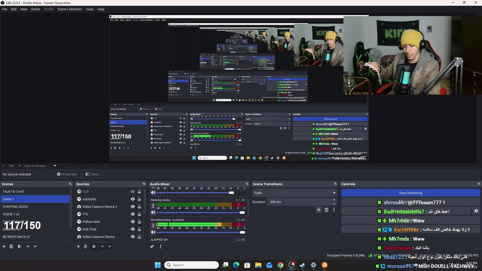Add a transition with plus icon
The height and width of the screenshot is (271, 482).
click(x=319, y=210)
